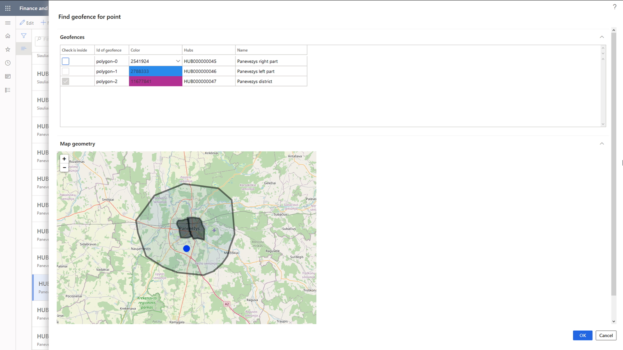The height and width of the screenshot is (350, 623).
Task: Collapse the Geofences section
Action: tap(602, 36)
